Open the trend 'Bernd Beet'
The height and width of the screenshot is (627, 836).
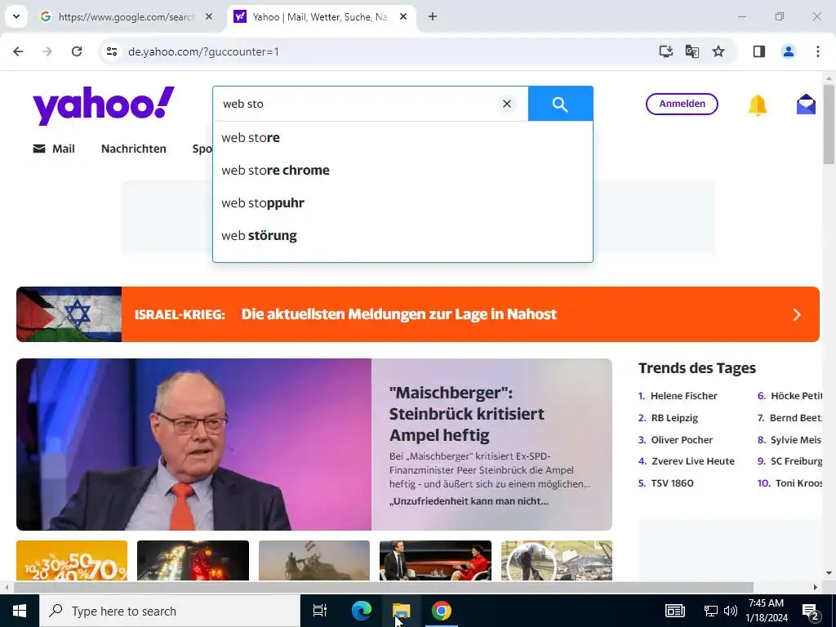(796, 418)
